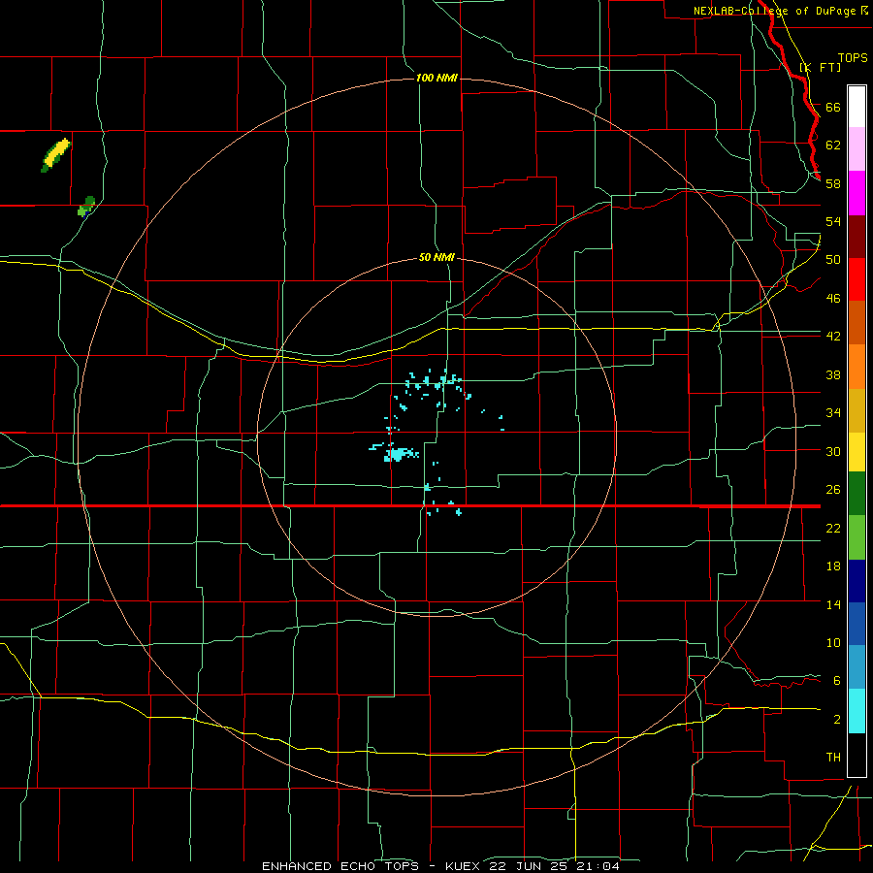Click the bright yellow legend swatch
Screen dimensions: 873x873
pos(857,452)
